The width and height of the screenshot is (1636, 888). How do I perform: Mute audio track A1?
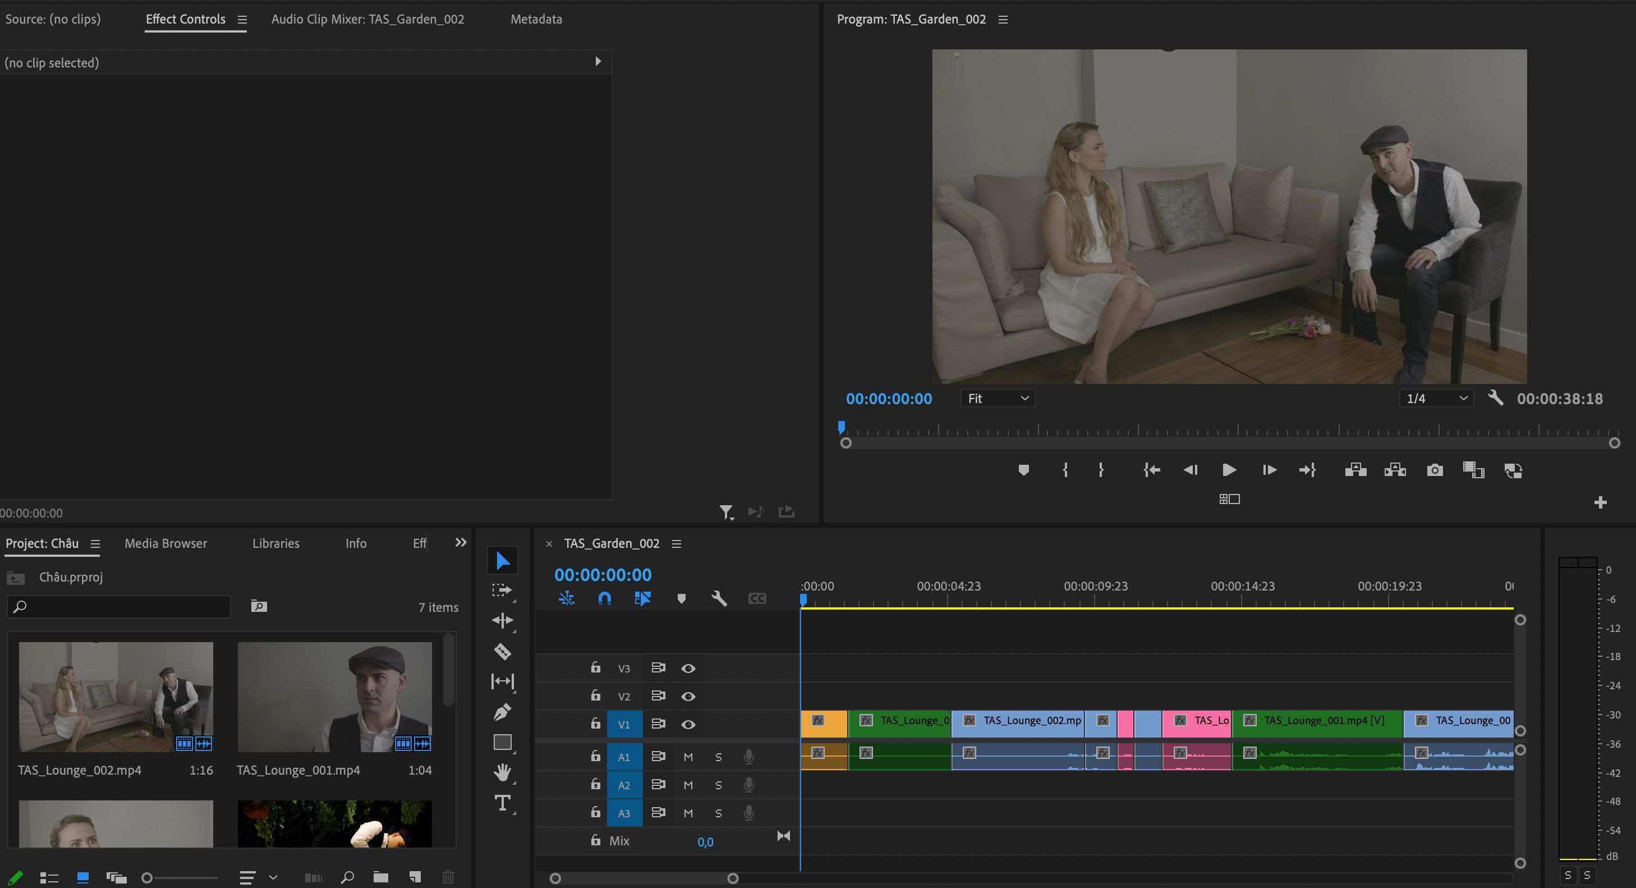[x=688, y=757]
